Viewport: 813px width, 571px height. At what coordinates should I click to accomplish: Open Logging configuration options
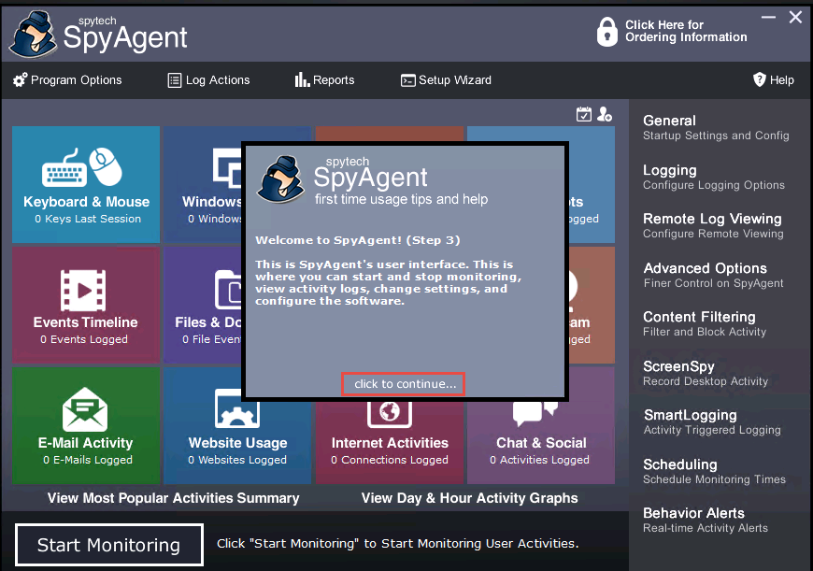point(714,177)
